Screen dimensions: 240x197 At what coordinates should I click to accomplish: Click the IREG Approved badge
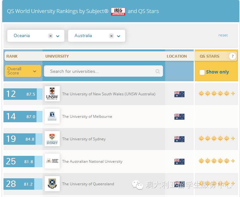(118, 11)
